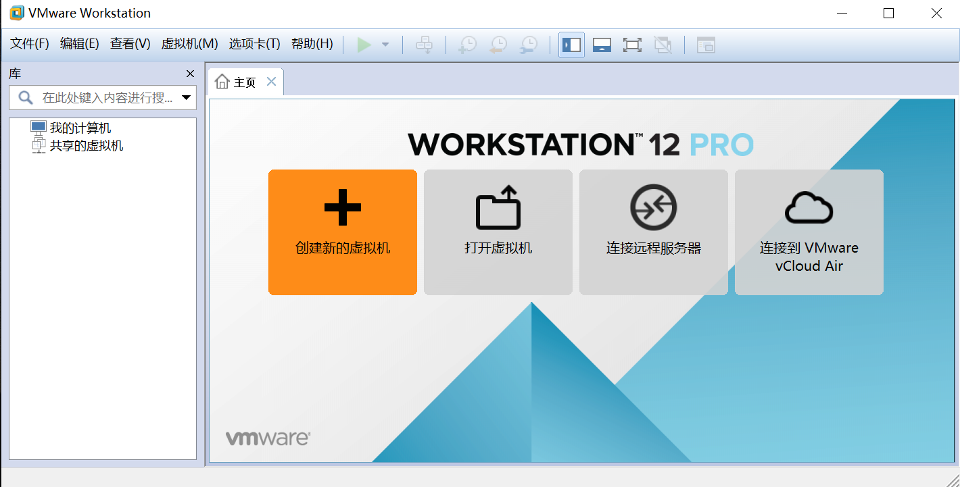Click the Unity mode toolbar icon
960x487 pixels.
663,45
